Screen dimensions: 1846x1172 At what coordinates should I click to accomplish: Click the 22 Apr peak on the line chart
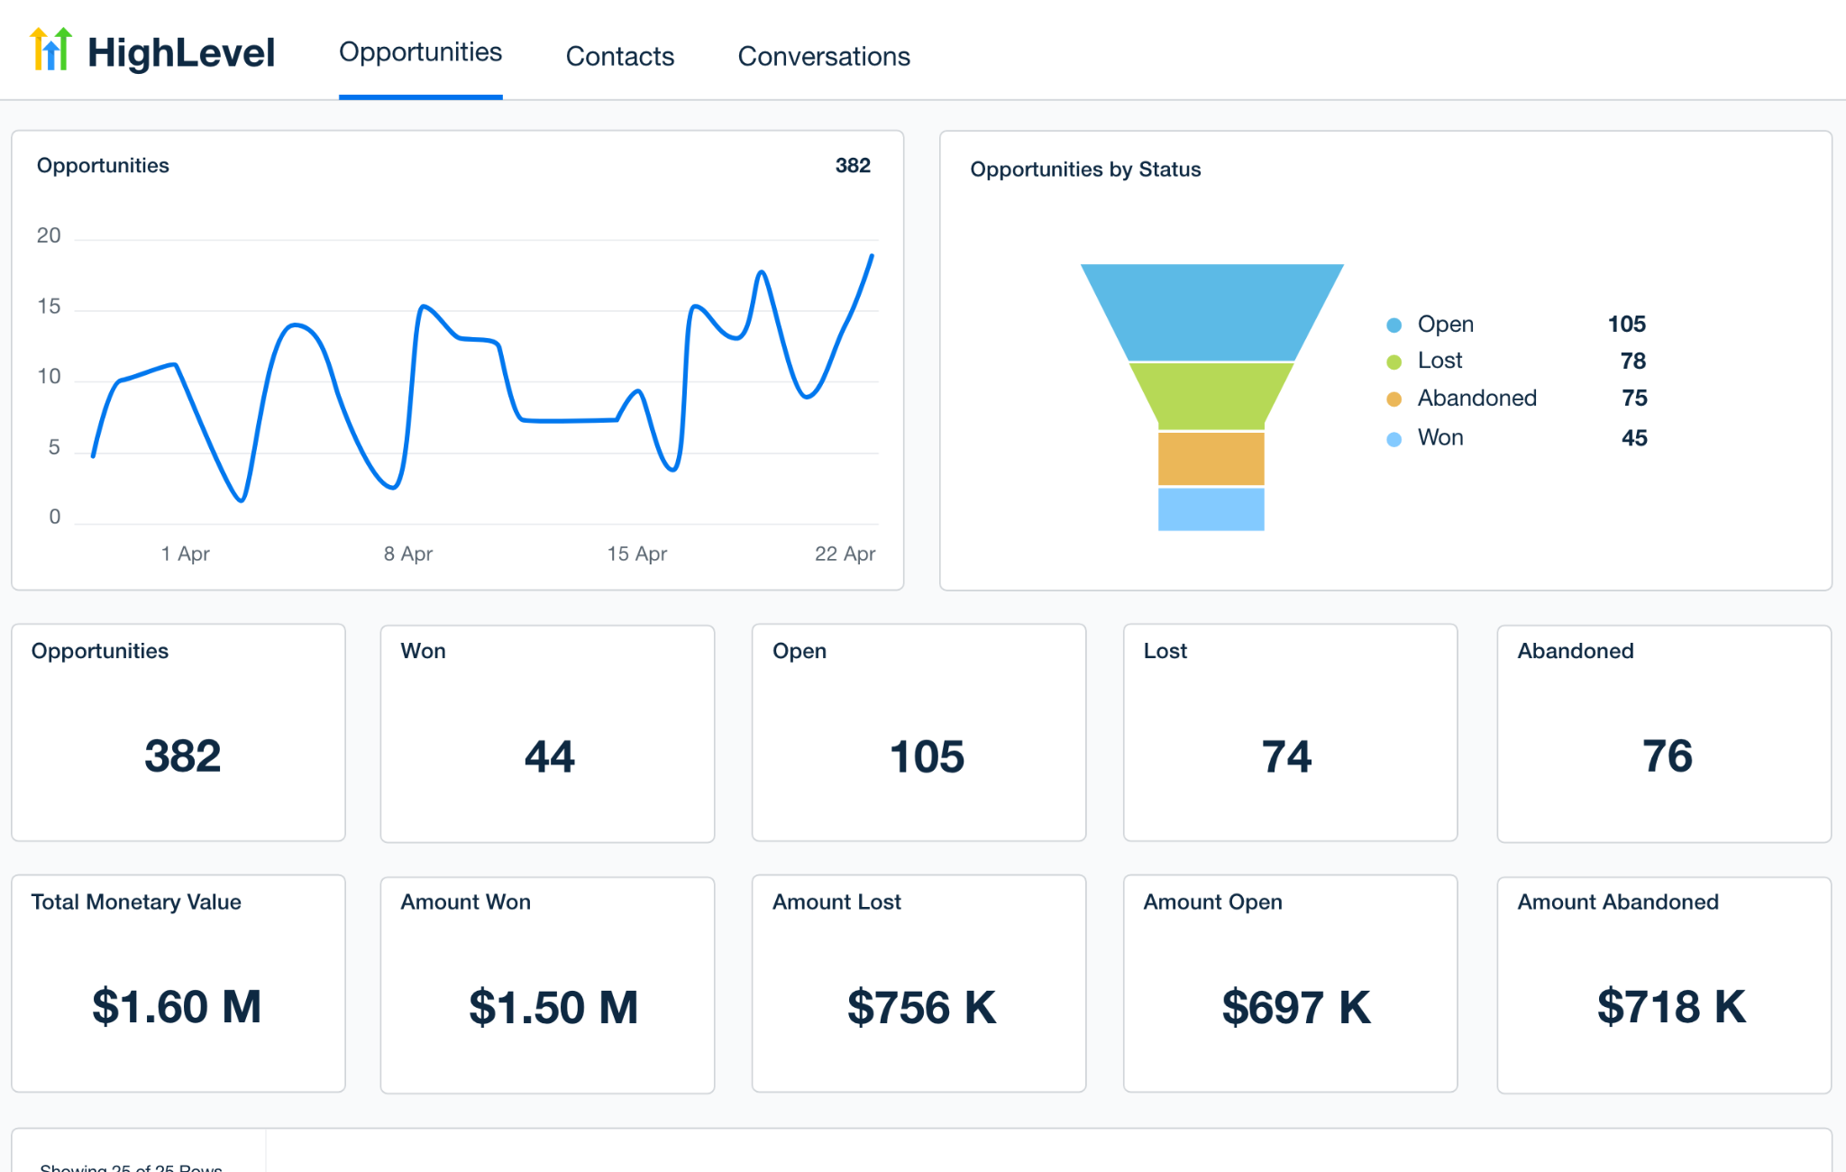pyautogui.click(x=873, y=257)
